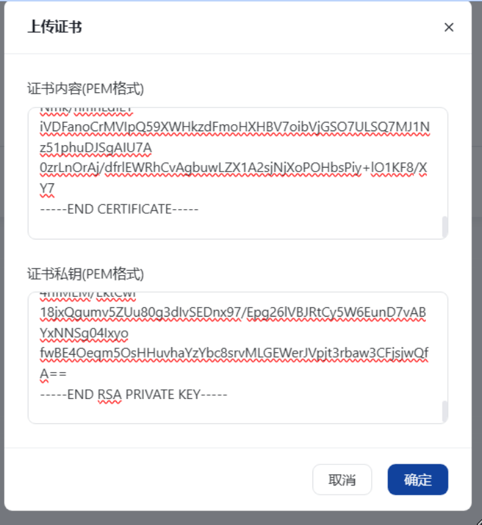Place cursor on line starting iVDFanoCrMVlpQ59

235,127
